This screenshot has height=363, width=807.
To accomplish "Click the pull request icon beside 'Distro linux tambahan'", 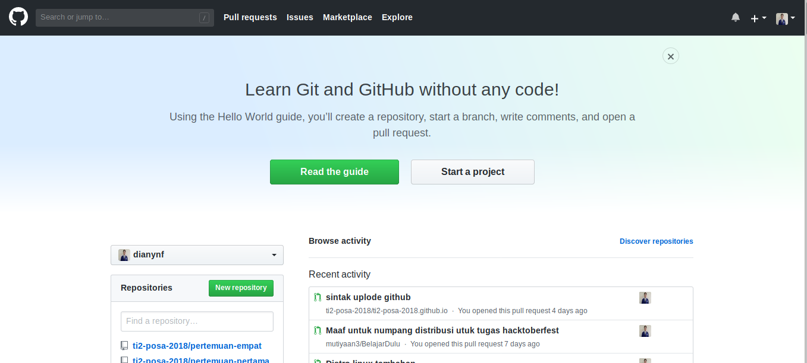I will point(318,361).
